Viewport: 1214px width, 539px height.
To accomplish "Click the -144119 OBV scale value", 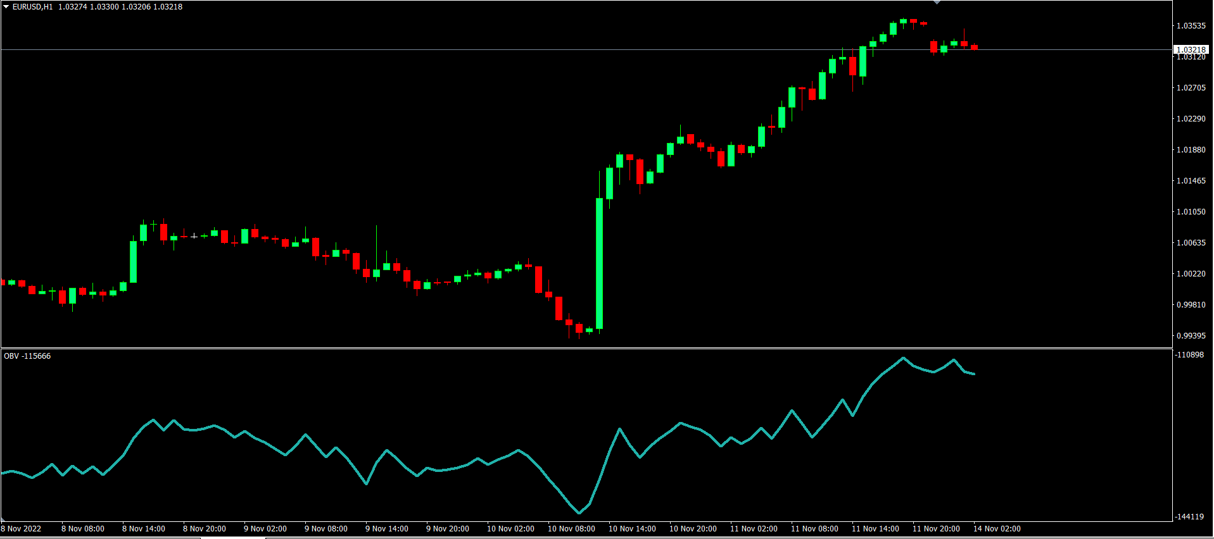I will pos(1189,517).
